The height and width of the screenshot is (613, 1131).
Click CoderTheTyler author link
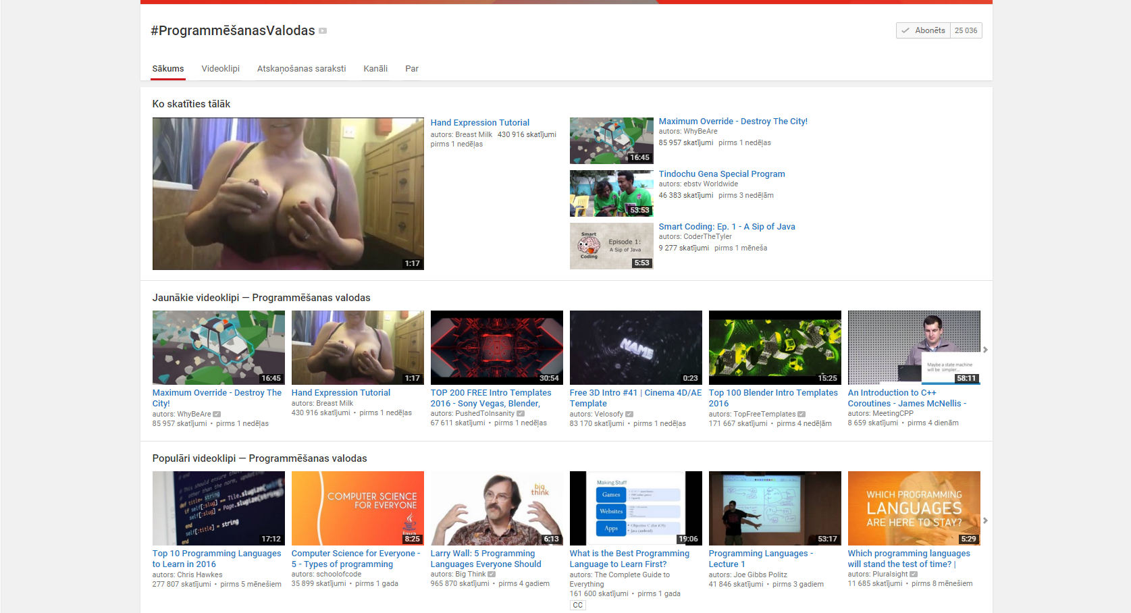tap(708, 237)
